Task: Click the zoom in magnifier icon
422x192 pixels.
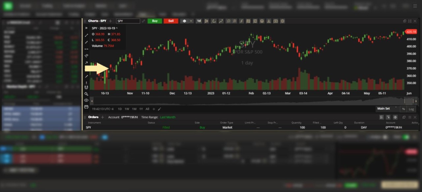Action: click(x=234, y=21)
